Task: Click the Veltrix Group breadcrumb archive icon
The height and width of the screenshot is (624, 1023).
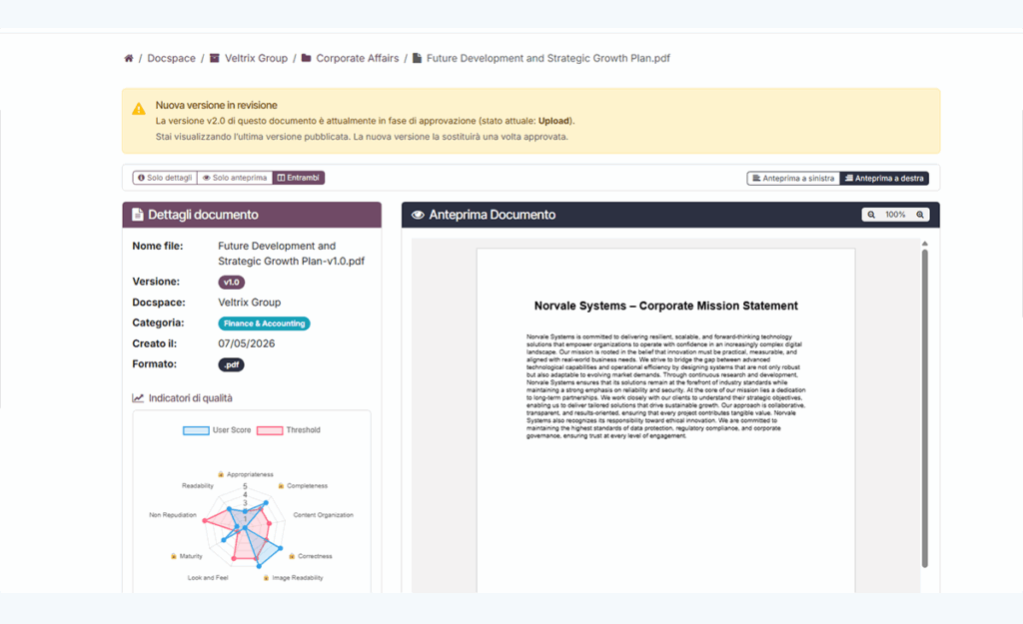Action: coord(214,58)
